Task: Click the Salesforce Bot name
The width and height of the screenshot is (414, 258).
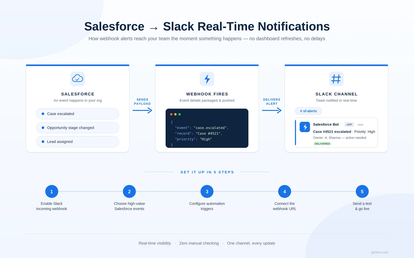Action: (x=326, y=124)
